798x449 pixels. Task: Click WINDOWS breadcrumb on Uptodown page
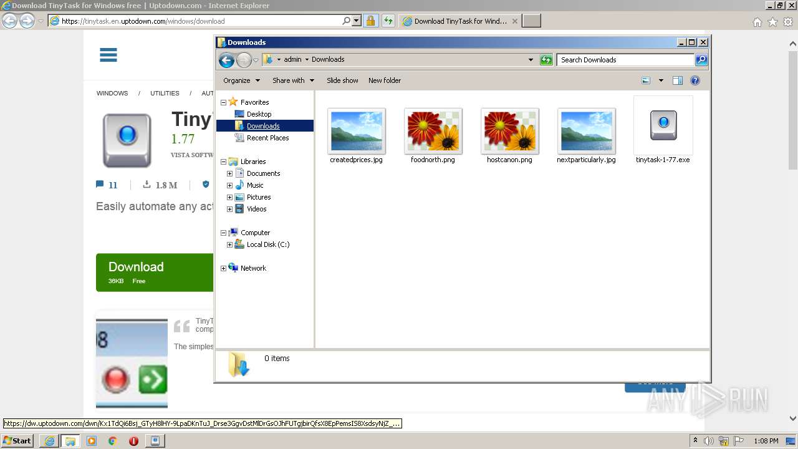click(112, 94)
